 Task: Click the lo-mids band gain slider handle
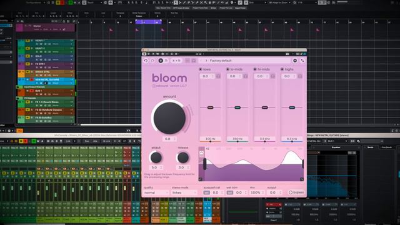click(237, 107)
